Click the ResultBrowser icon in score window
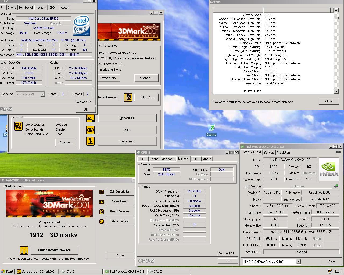Image resolution: width=344 pixels, height=275 pixels. pos(102,212)
